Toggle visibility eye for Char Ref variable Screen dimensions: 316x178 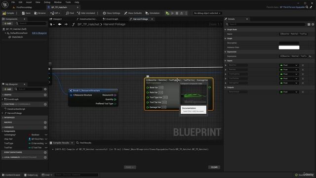tap(46, 139)
